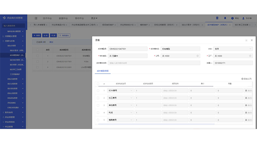Clear the 公司 H000 field with X icon
This screenshot has height=144, width=257.
(x=197, y=56)
